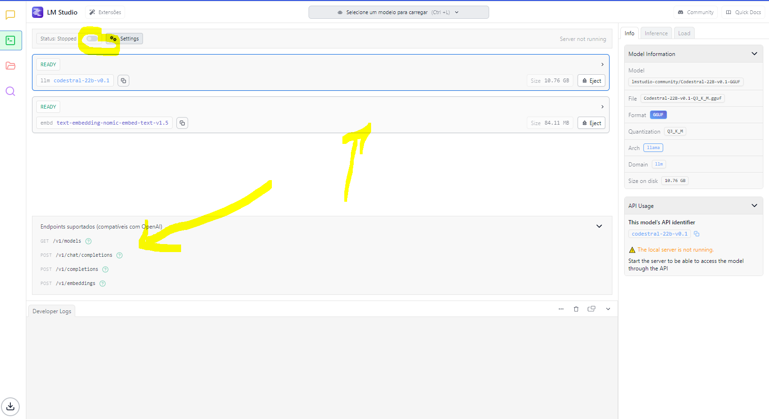Show help for /v1/embeddings endpoint

(103, 284)
